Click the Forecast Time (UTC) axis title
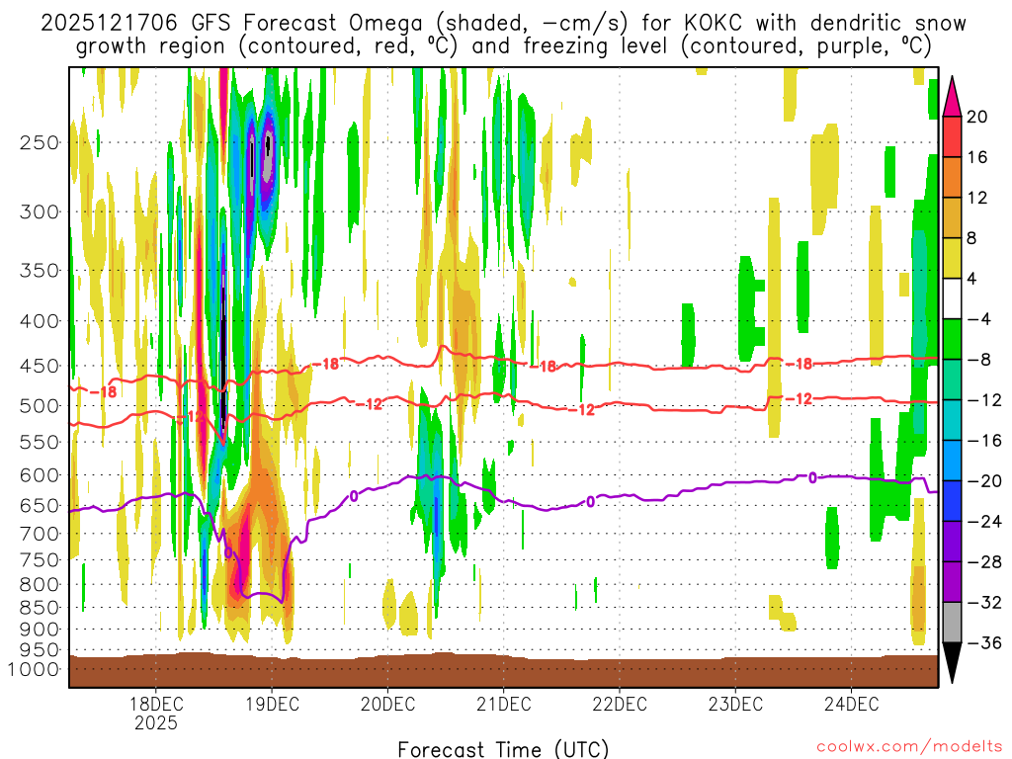The image size is (1012, 759). point(503,749)
